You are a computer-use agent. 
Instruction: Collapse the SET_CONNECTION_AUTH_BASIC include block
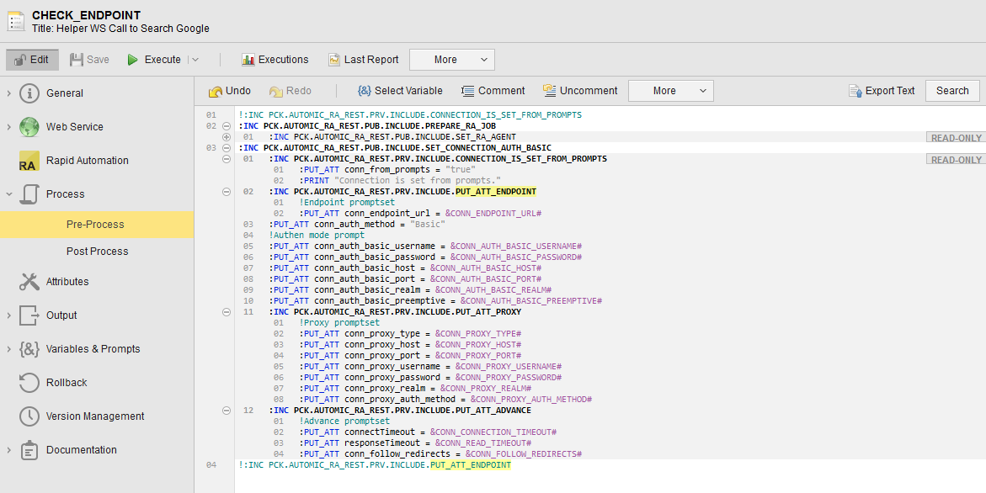(226, 147)
